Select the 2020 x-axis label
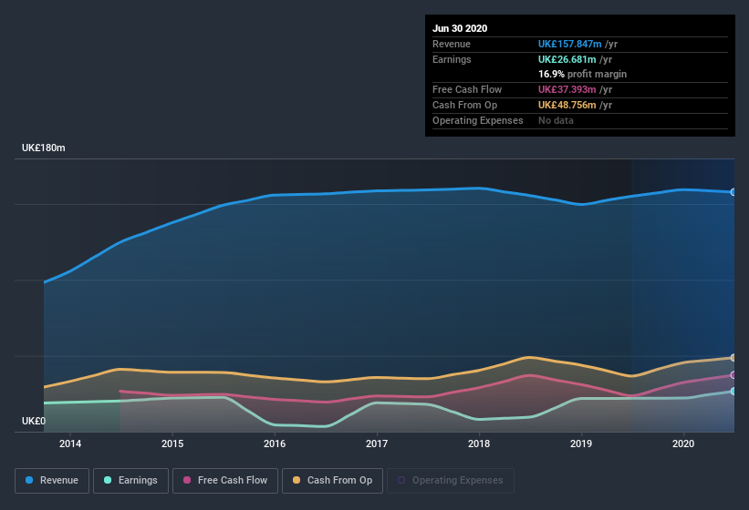Image resolution: width=749 pixels, height=510 pixels. click(683, 444)
